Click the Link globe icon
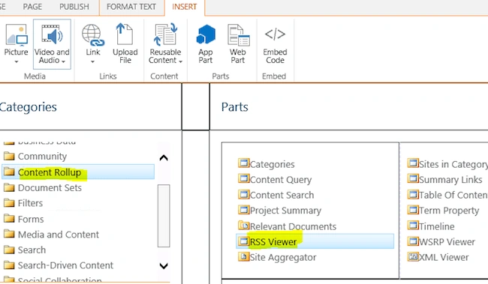The image size is (488, 284). click(93, 34)
